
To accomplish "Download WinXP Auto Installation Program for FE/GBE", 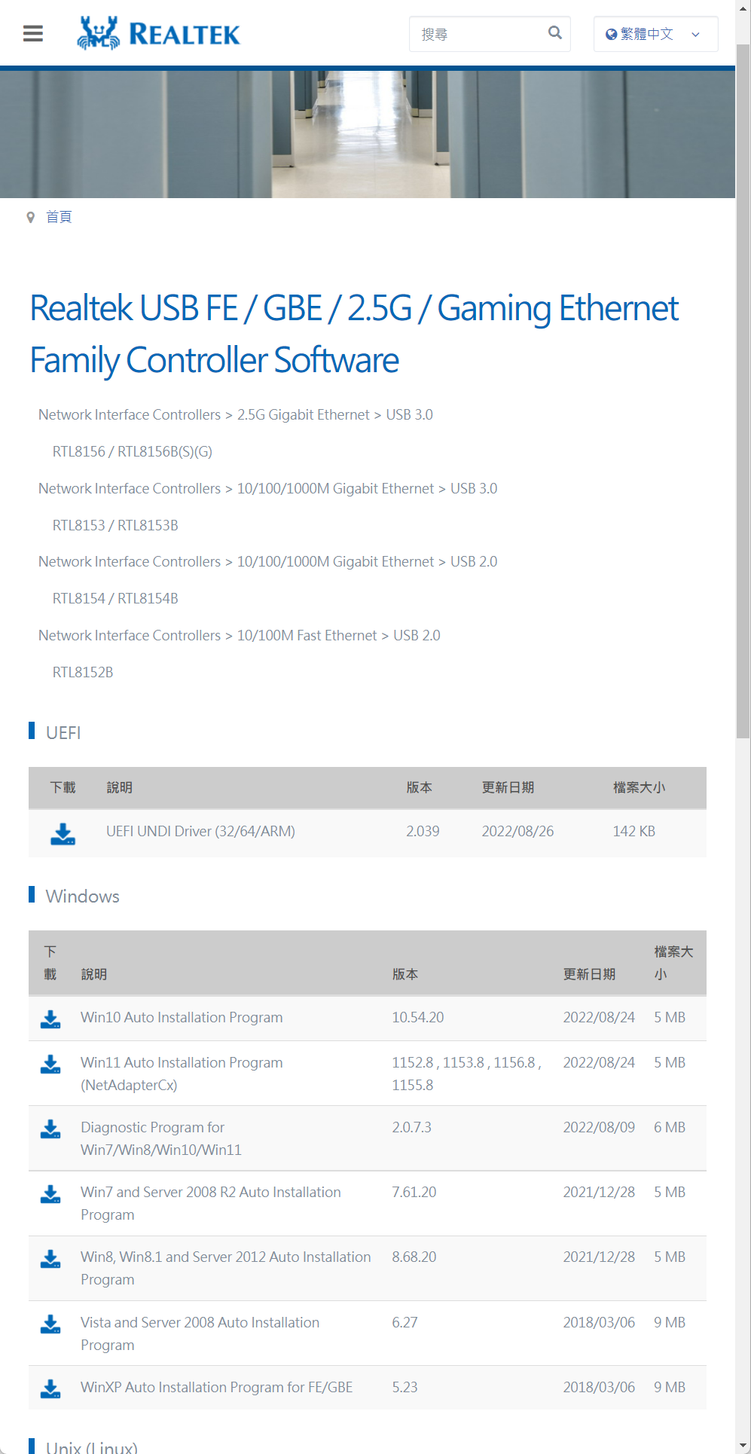I will point(50,1388).
